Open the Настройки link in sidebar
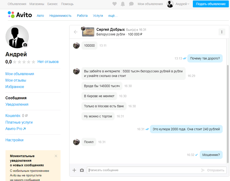Image resolution: width=230 pixels, height=181 pixels. tap(14, 140)
